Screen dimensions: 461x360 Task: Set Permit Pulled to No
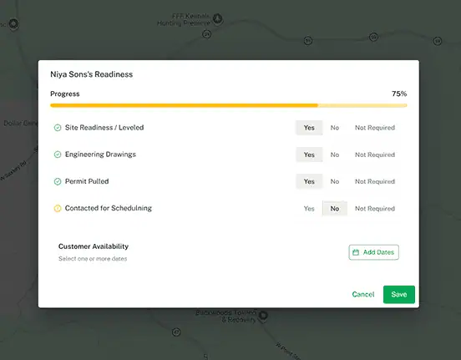tap(335, 181)
